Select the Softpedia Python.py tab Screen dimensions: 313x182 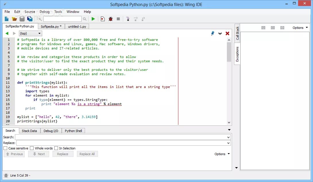click(x=20, y=26)
